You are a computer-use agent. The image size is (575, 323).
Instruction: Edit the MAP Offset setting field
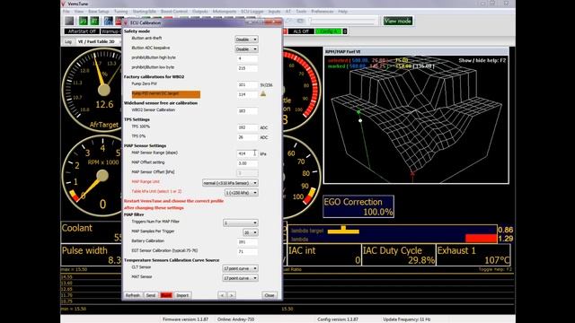click(x=247, y=163)
